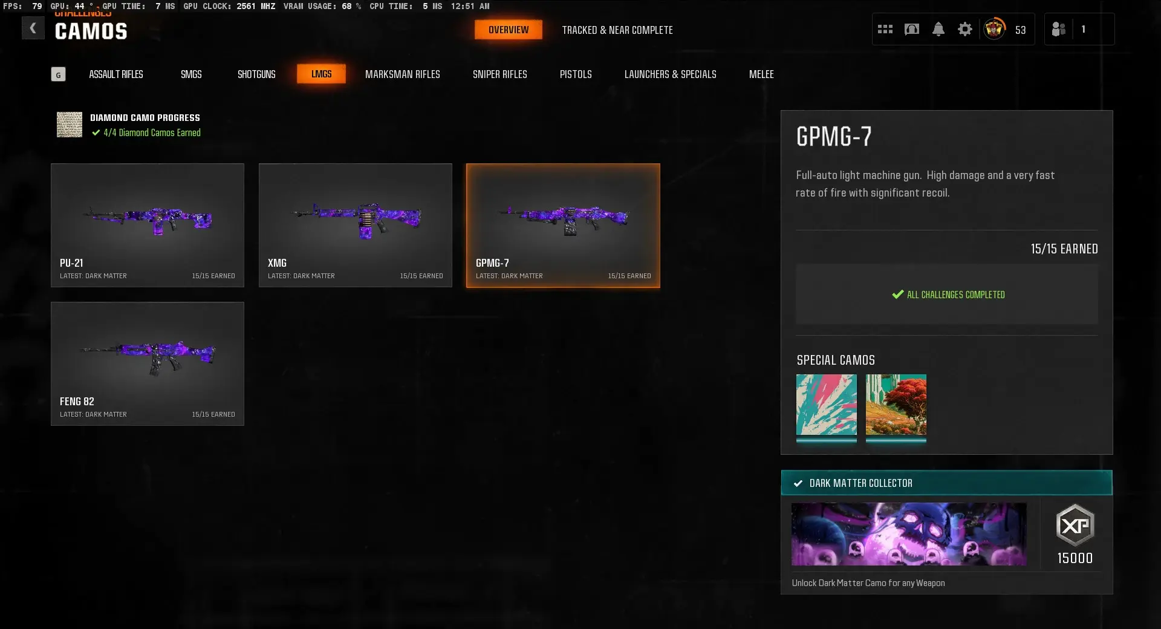
Task: Select the PU-21 weapon card
Action: (x=148, y=225)
